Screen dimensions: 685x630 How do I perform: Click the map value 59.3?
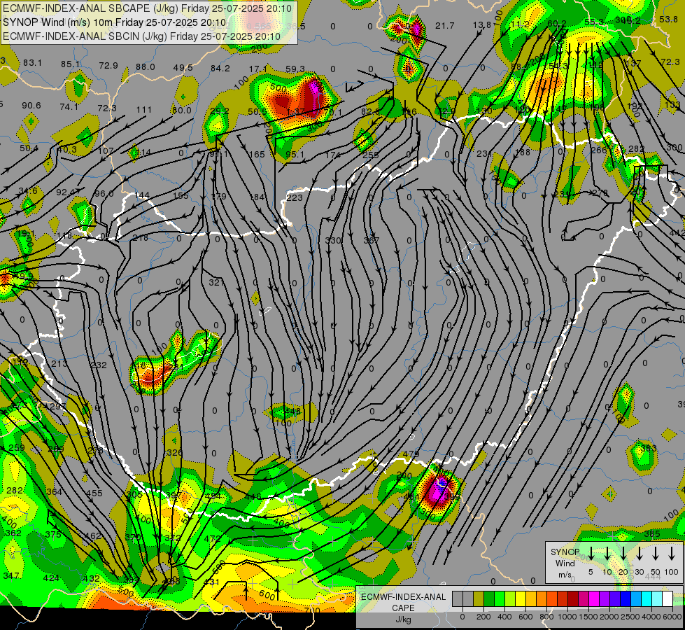click(295, 69)
